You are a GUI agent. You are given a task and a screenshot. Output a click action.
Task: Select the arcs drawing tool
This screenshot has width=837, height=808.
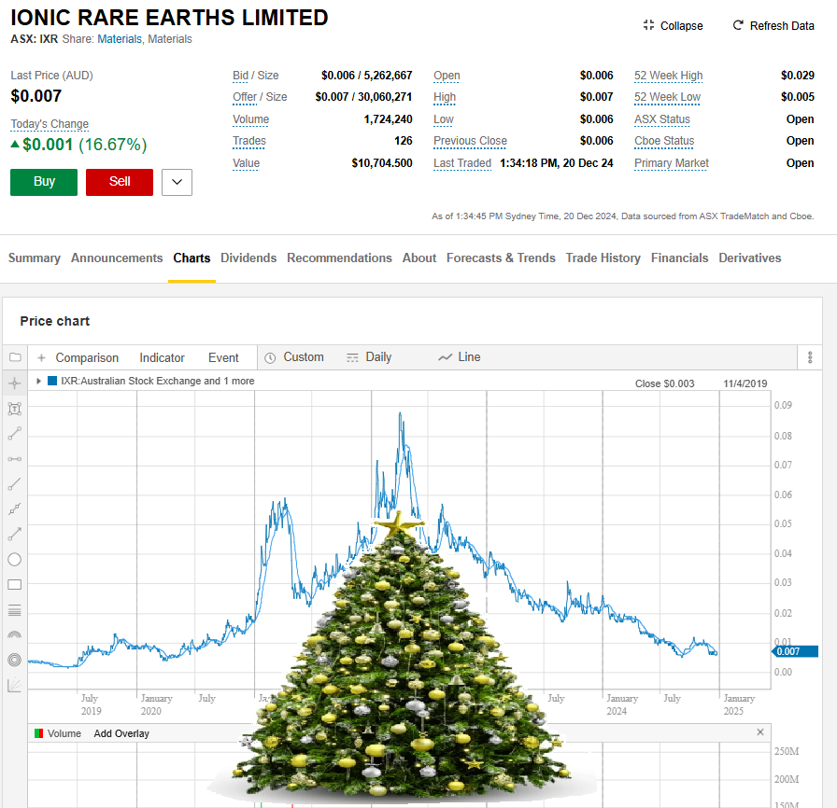click(15, 634)
